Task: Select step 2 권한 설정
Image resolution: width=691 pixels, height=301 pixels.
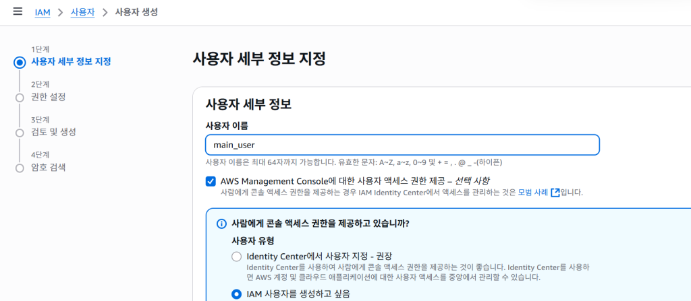Action: tap(49, 97)
